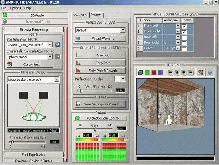Click the 3D room view with the listener figure
This screenshot has width=219, height=165.
(175, 116)
